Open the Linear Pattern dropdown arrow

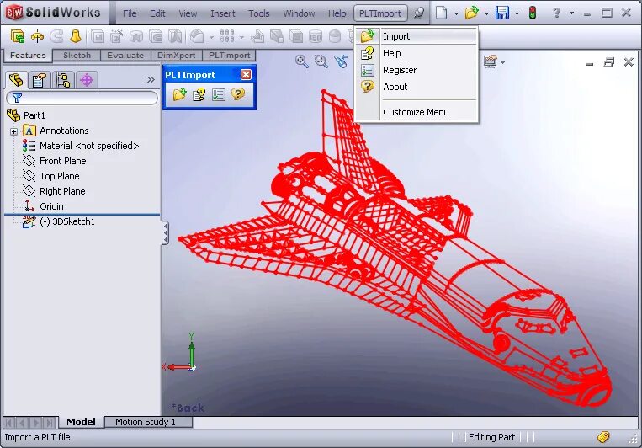pyautogui.click(x=241, y=37)
